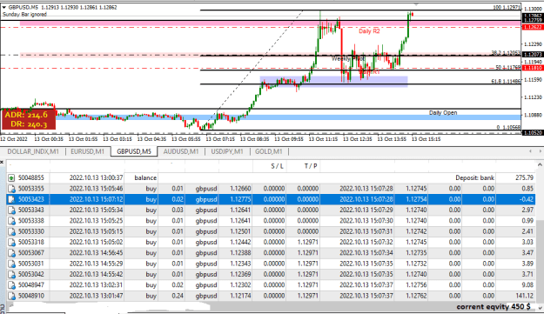
Task: Click the 275.79 deposit amount
Action: [524, 177]
